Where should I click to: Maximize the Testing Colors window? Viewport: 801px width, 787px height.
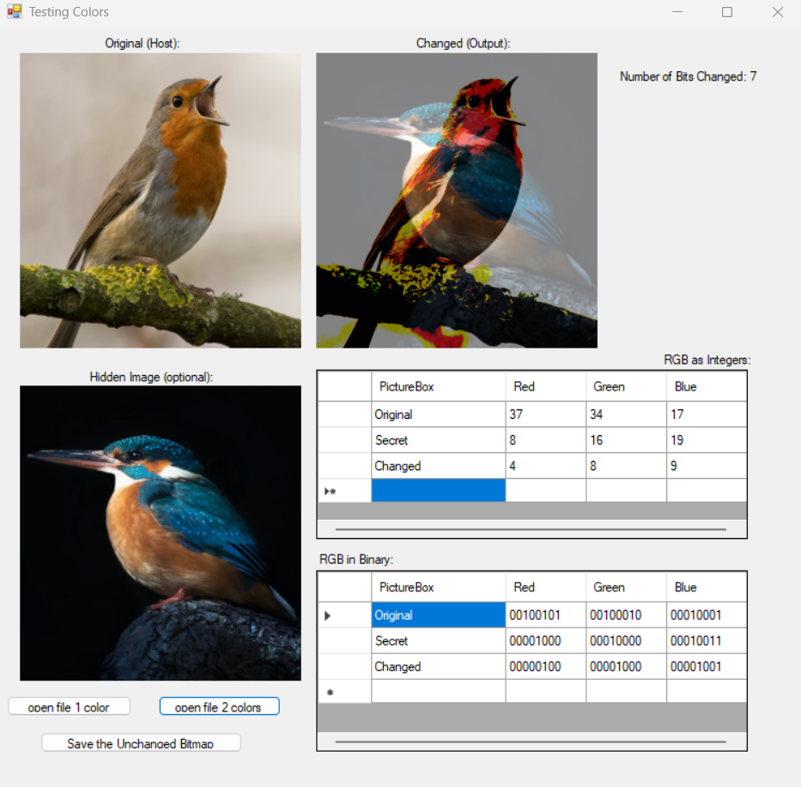726,12
